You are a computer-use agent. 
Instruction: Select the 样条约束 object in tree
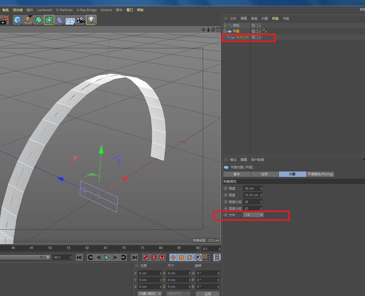coord(243,37)
